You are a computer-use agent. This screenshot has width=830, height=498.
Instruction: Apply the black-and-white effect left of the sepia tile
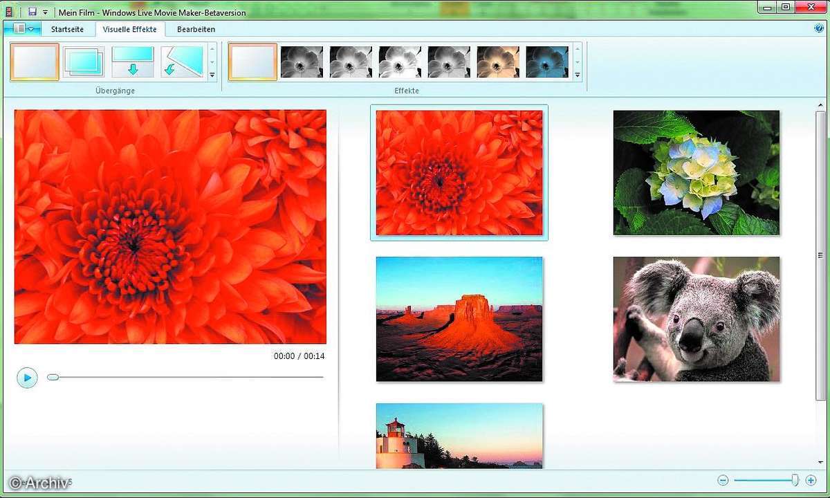point(449,62)
